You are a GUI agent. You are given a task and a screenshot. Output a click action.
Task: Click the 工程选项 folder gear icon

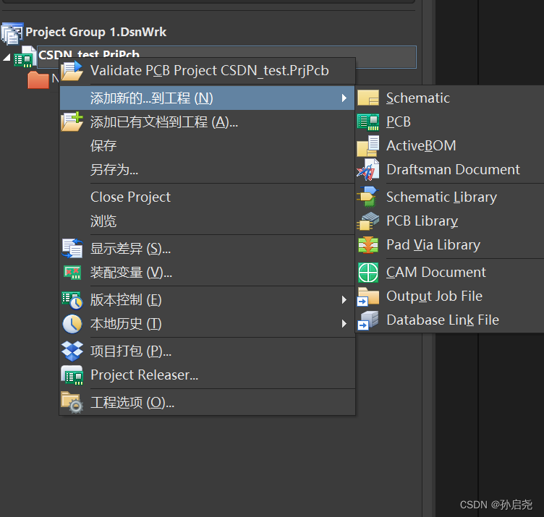[72, 403]
